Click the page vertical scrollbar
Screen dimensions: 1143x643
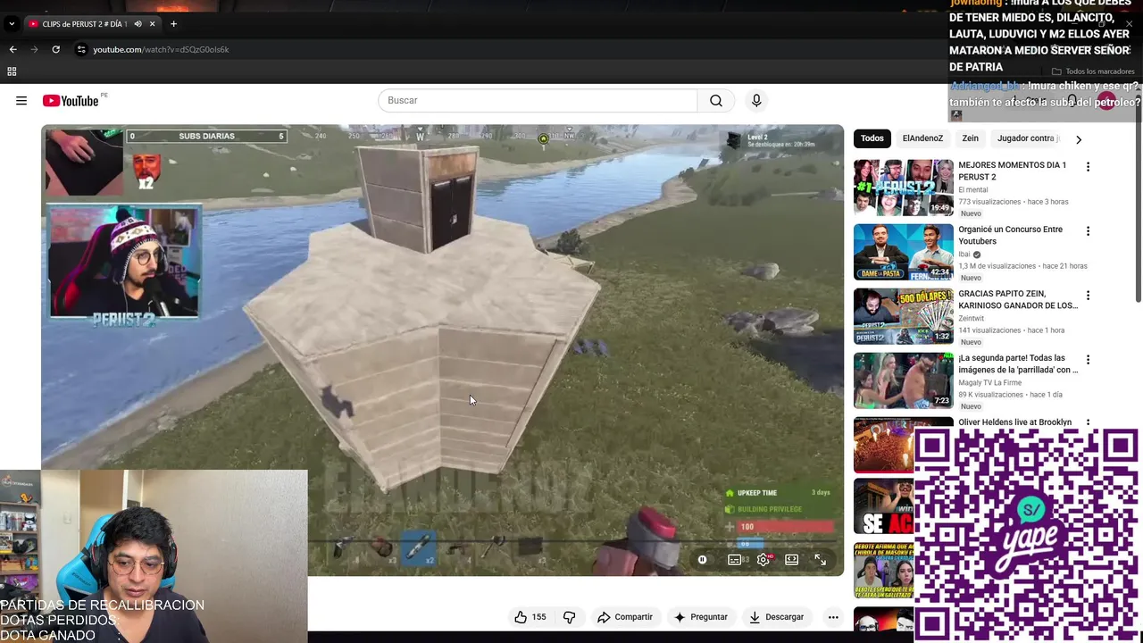(x=1138, y=196)
